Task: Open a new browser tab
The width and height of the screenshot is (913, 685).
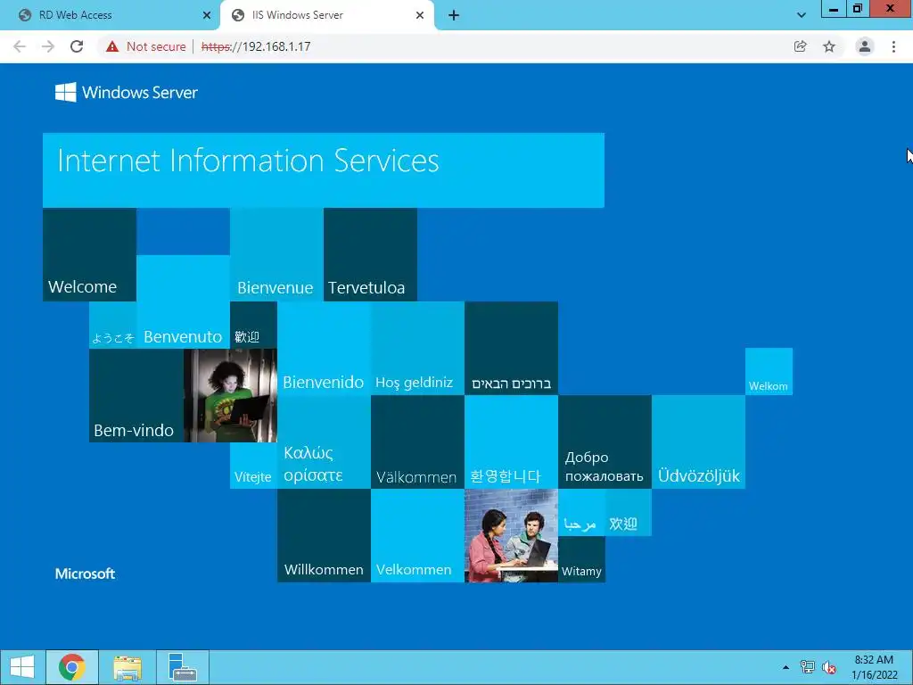Action: tap(454, 15)
